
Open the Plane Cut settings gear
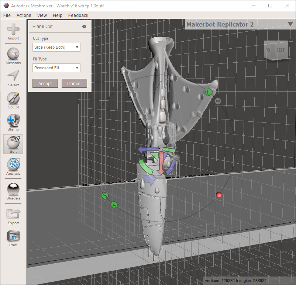(x=84, y=26)
